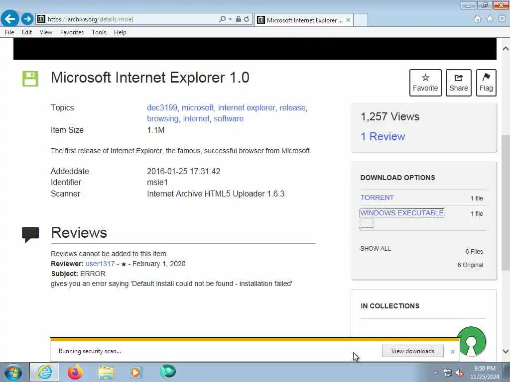
Task: Click the '6 Files' count text
Action: click(x=474, y=251)
